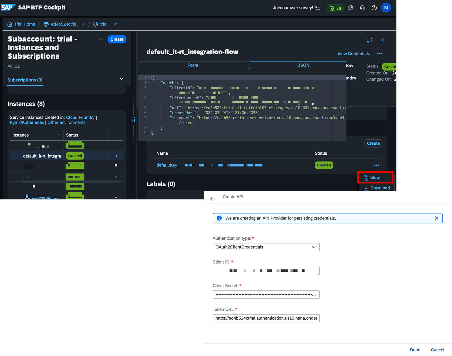Open help using the question mark icon

tap(374, 8)
